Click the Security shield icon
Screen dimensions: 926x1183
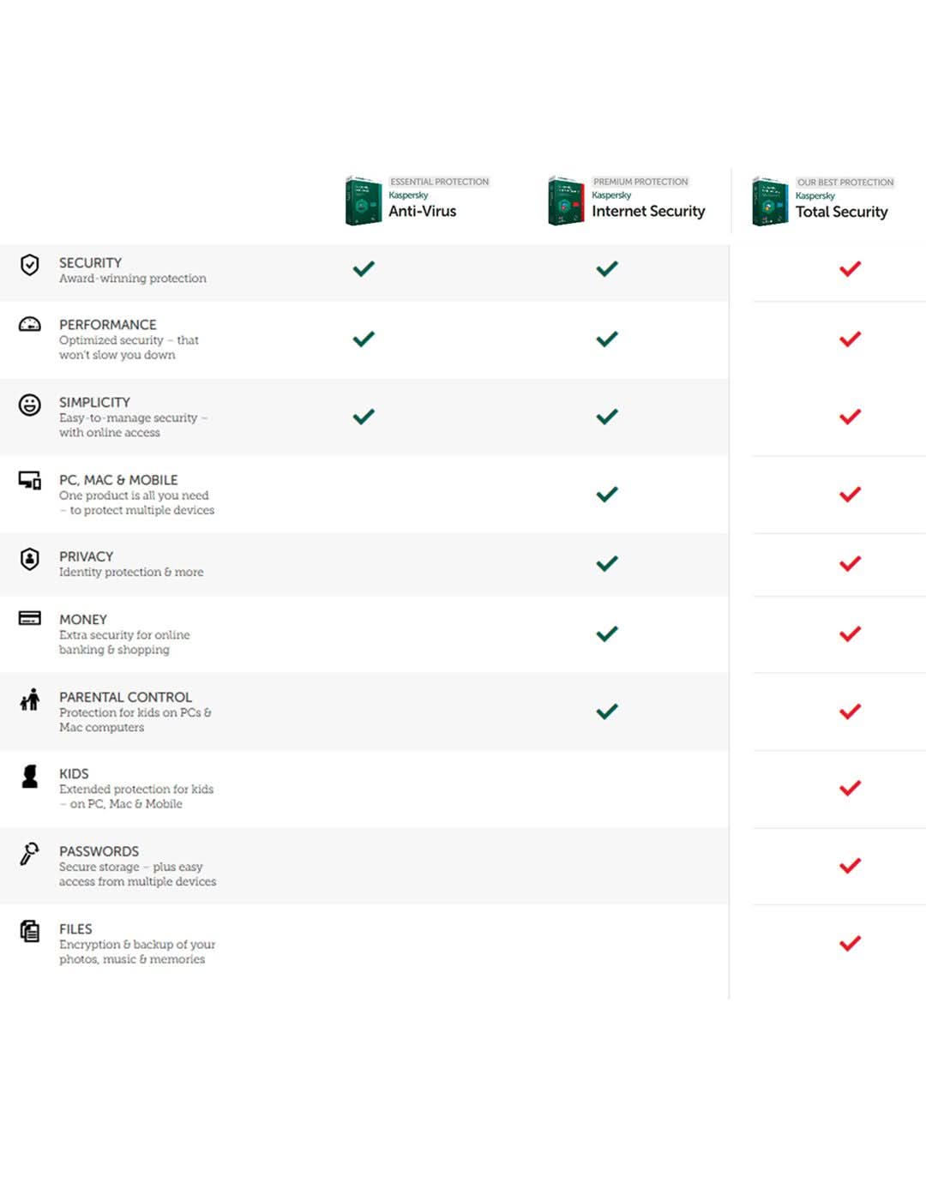coord(30,265)
